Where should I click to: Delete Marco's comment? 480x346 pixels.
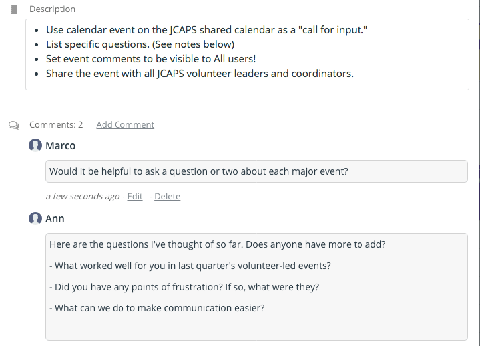[168, 196]
